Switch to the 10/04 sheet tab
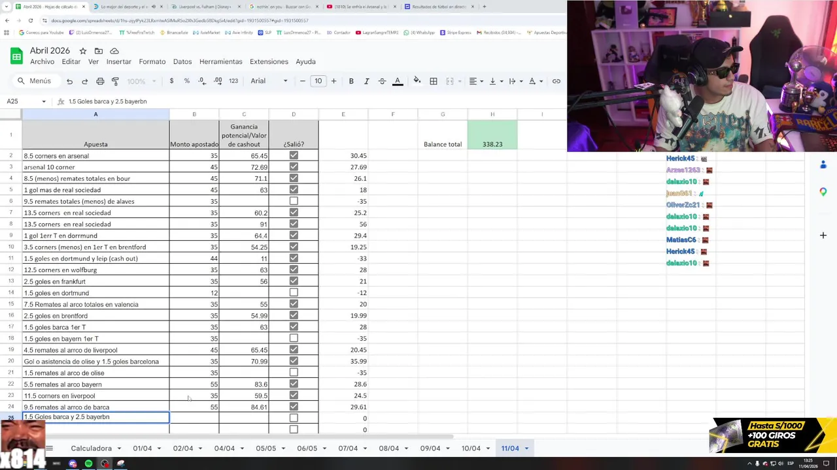837x470 pixels. (471, 448)
